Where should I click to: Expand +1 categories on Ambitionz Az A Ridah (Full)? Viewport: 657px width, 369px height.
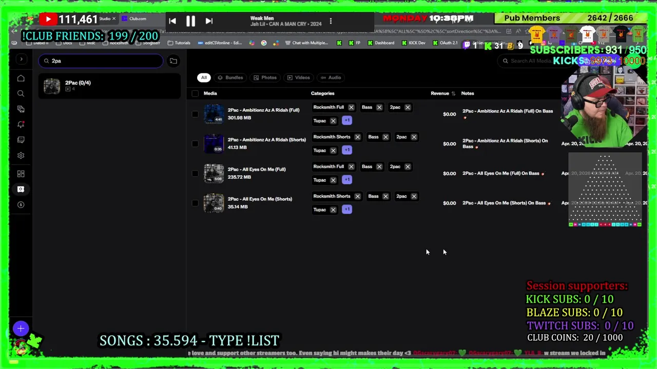(347, 120)
